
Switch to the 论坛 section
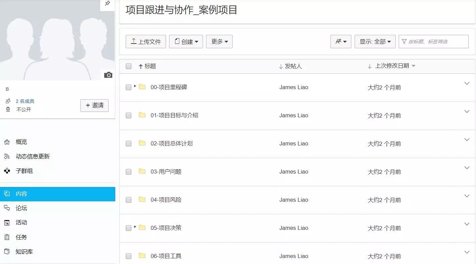click(x=21, y=208)
